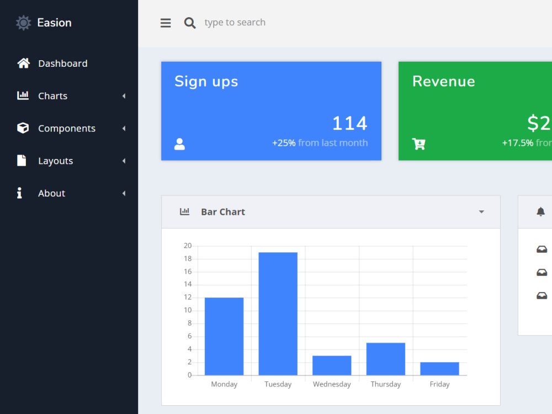This screenshot has width=552, height=414.
Task: Click the Sign ups card title
Action: tap(206, 82)
